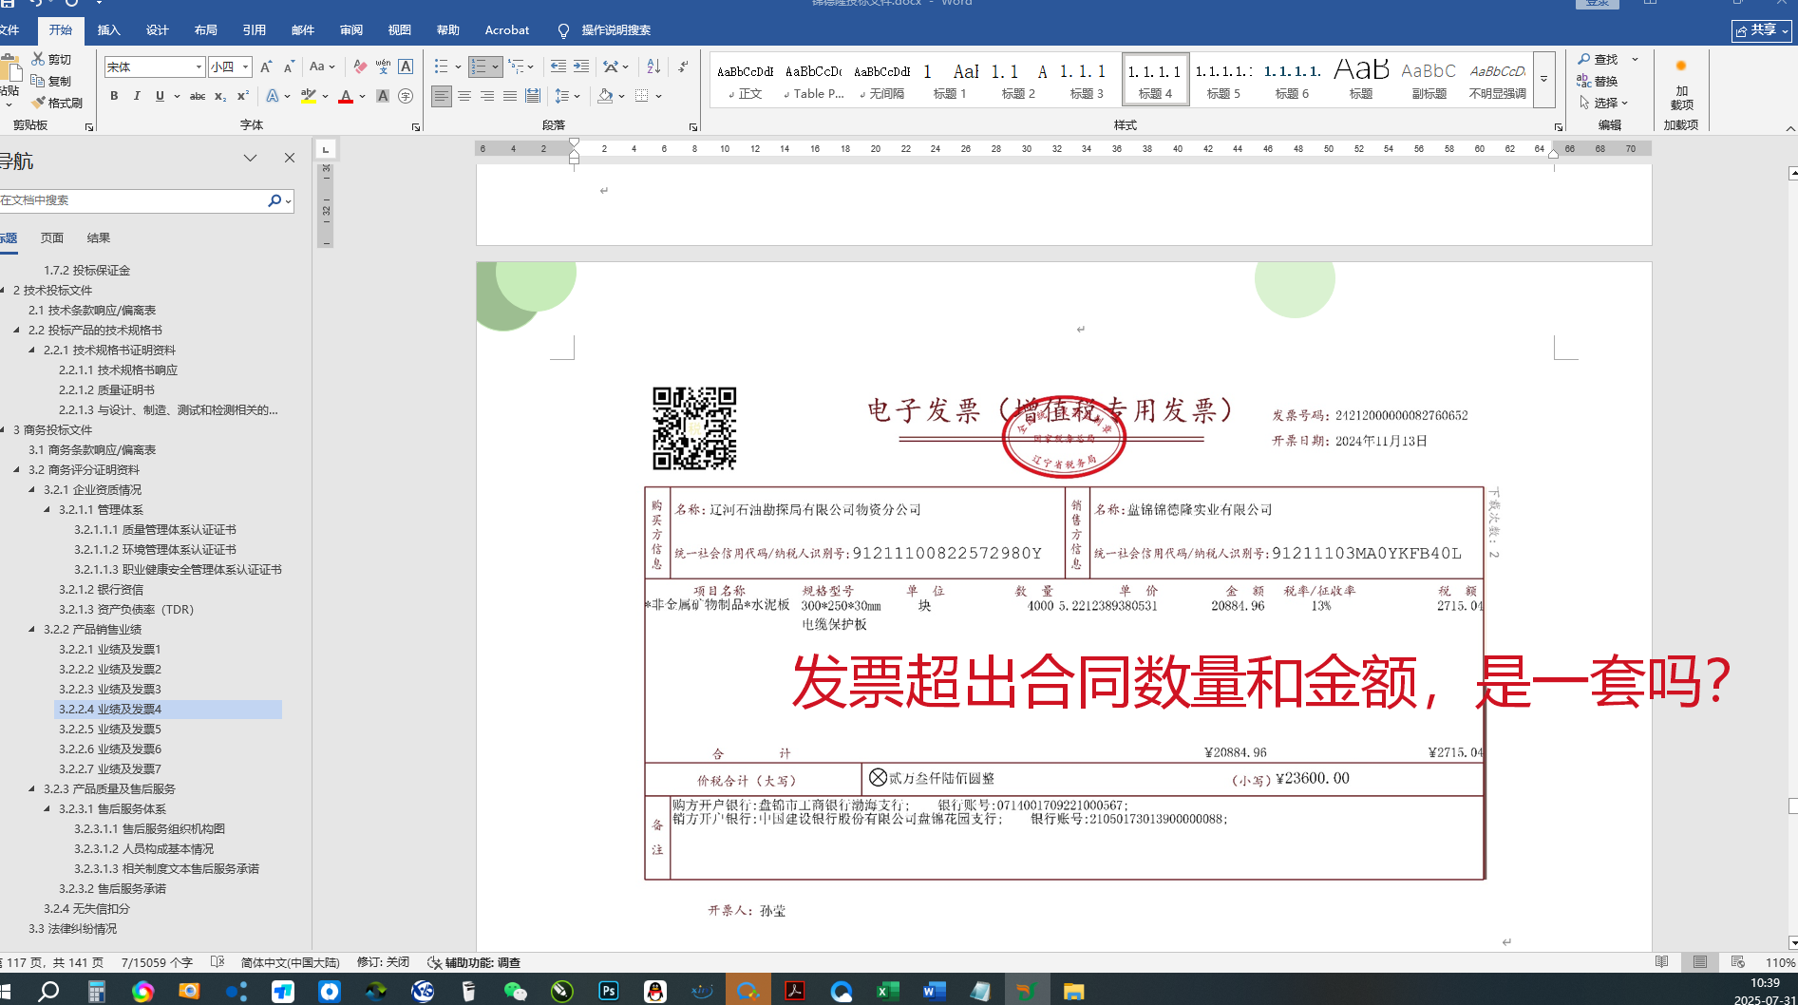
Task: Apply the red font color button
Action: coord(346,96)
